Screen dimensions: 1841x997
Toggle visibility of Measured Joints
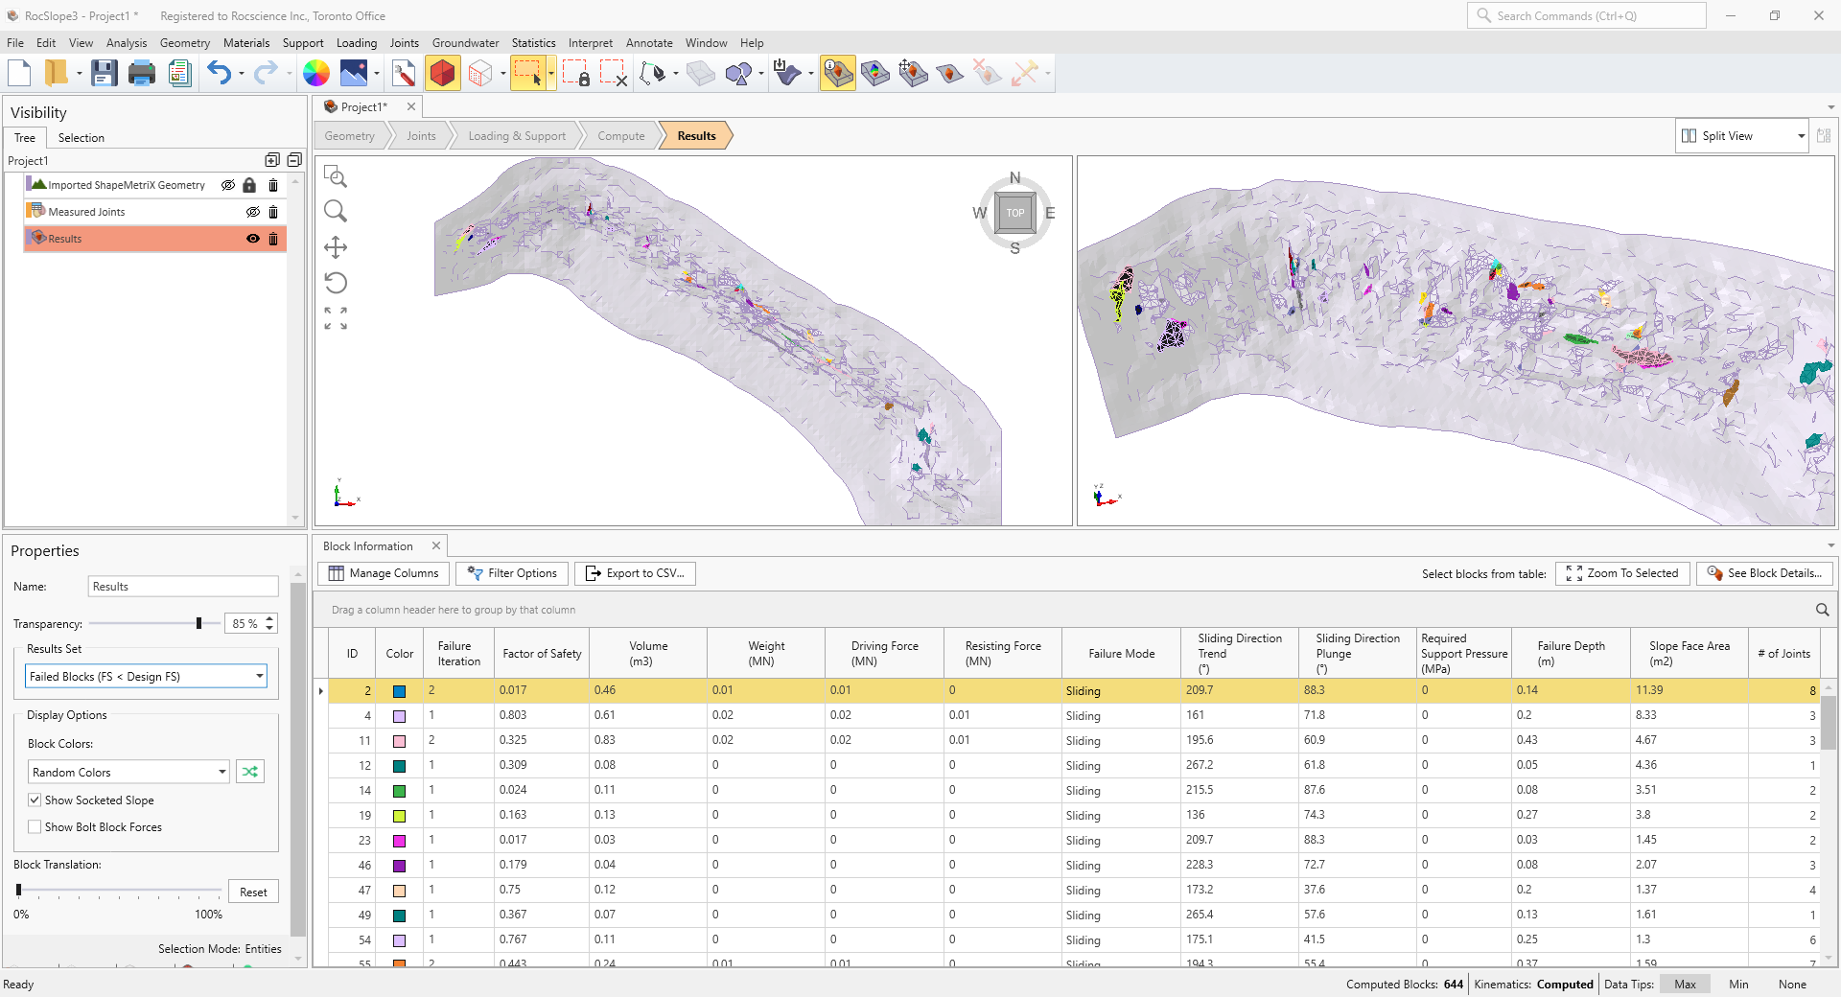253,212
